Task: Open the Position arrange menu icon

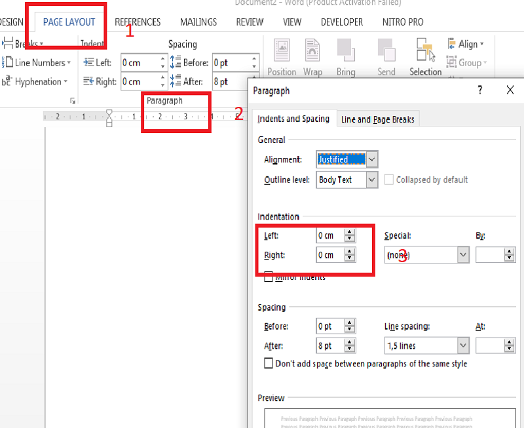Action: pos(282,50)
